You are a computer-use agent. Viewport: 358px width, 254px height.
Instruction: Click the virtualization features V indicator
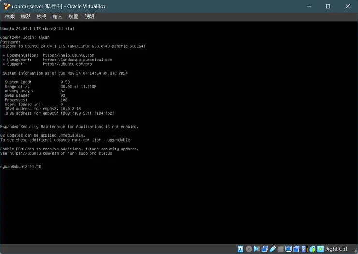305,249
